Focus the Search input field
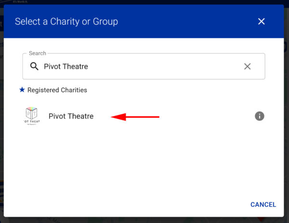 [144, 66]
